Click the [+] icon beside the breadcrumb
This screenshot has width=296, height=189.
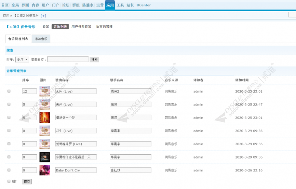pos(43,16)
